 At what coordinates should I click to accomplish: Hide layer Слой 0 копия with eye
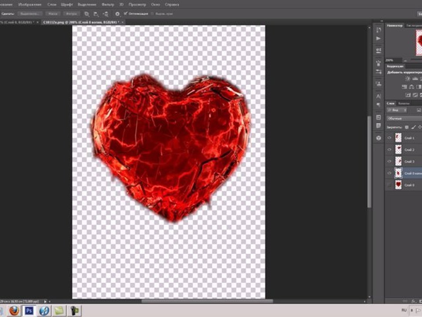tap(389, 173)
